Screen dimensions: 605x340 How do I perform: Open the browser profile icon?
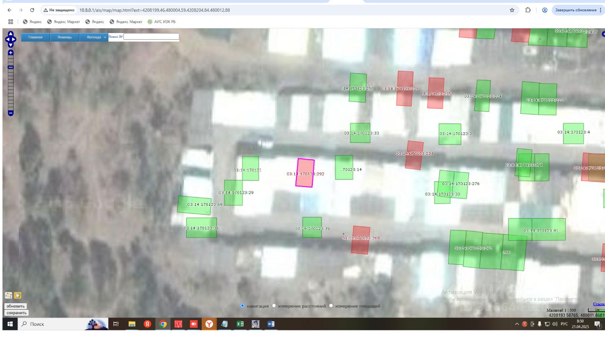(544, 10)
